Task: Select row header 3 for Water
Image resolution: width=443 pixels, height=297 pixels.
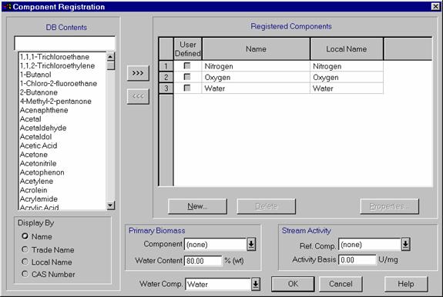Action: [166, 88]
